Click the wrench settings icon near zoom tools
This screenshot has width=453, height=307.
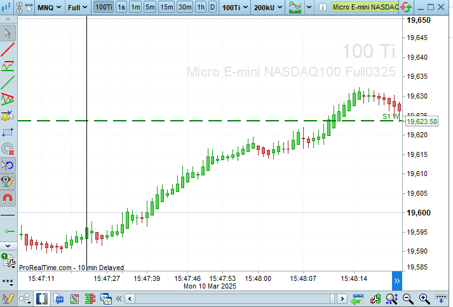tap(375, 299)
